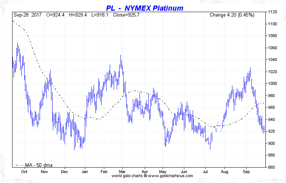The width and height of the screenshot is (286, 183).
Task: Click the 1000 price axis label
Action: 272,84
